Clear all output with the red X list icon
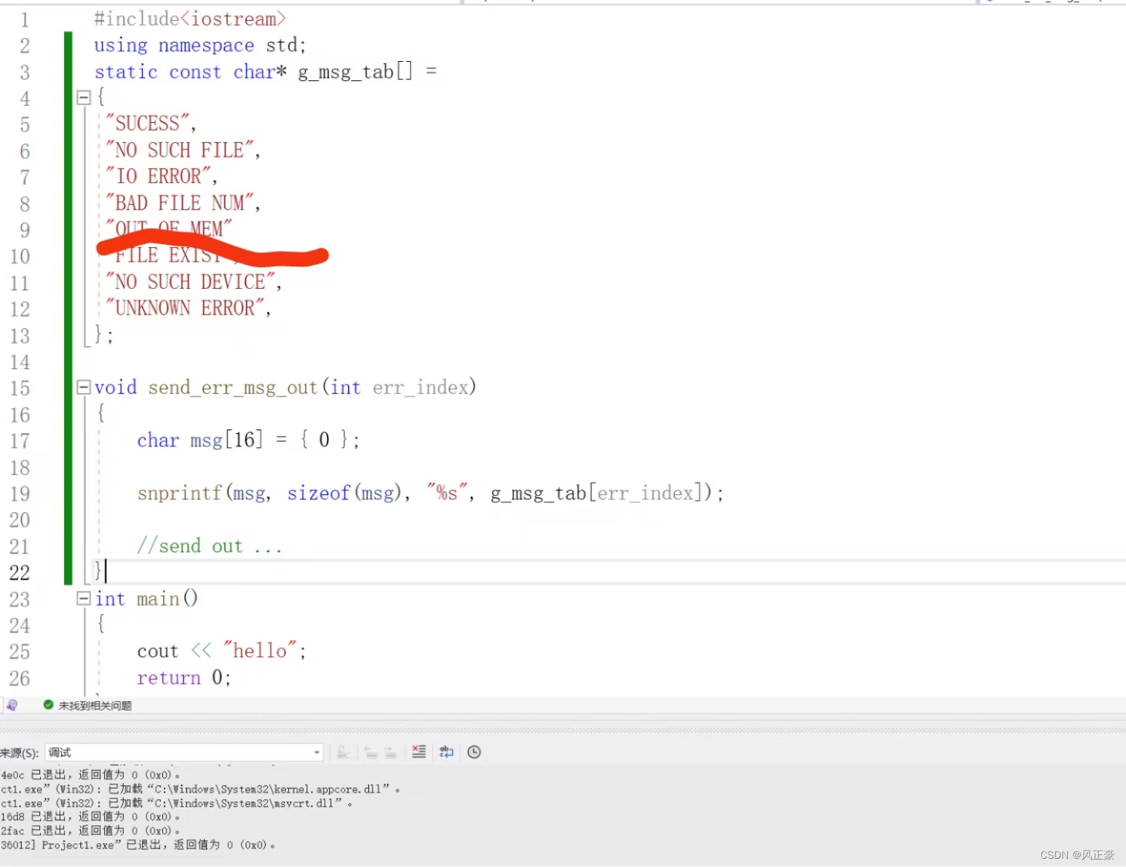 click(x=419, y=752)
